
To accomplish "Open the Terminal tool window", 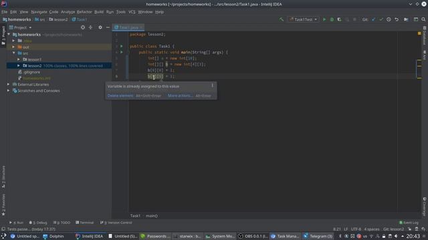I will tap(85, 223).
